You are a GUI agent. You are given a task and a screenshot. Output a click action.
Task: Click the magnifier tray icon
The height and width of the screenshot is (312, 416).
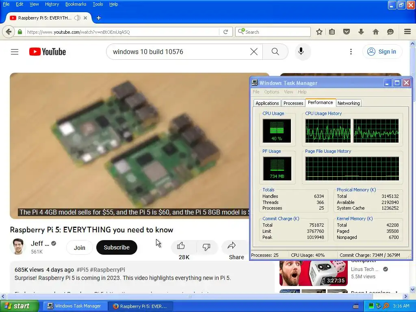(386, 306)
